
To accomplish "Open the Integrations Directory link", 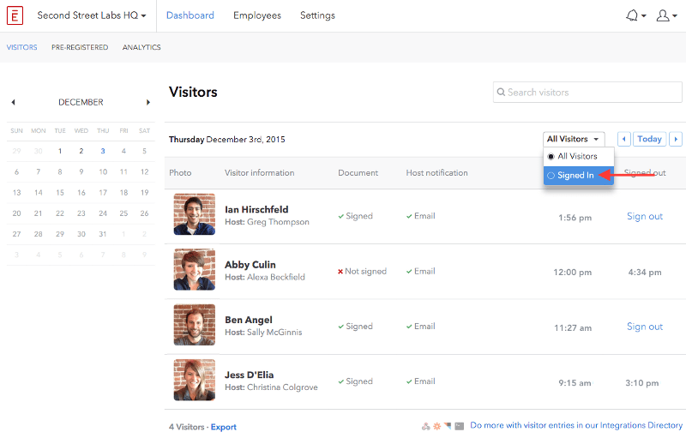I will [576, 425].
